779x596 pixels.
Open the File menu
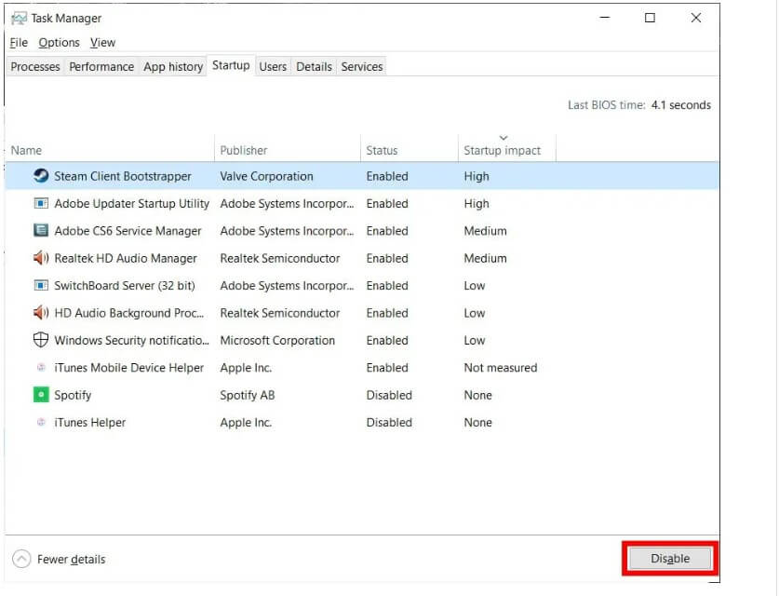pyautogui.click(x=19, y=43)
